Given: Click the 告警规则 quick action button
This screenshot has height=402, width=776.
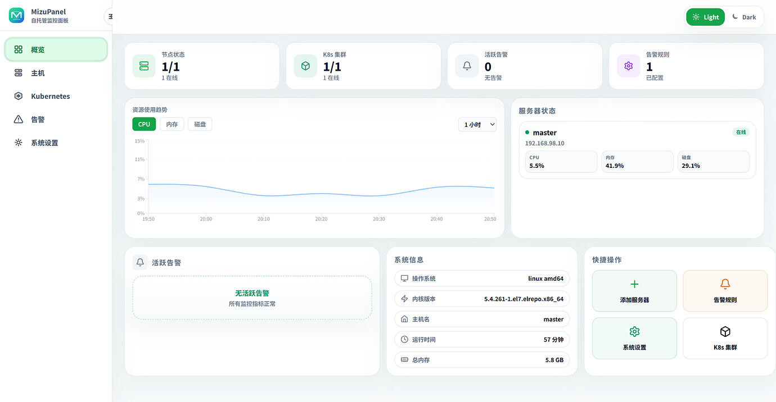Looking at the screenshot, I should [725, 291].
